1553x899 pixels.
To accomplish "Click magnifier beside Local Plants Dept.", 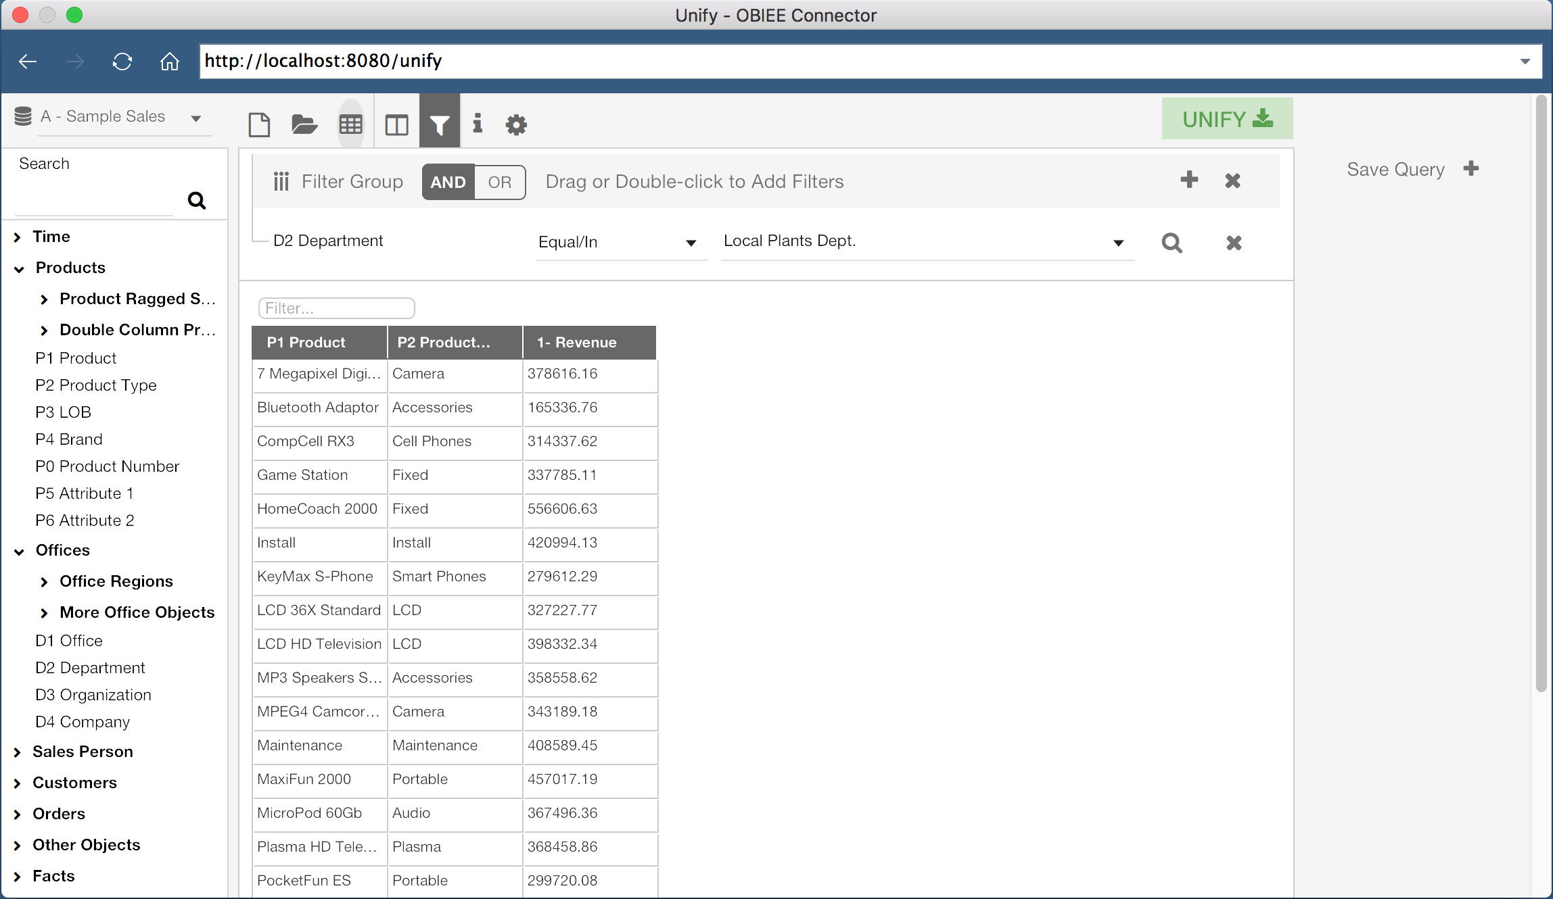I will (1172, 243).
